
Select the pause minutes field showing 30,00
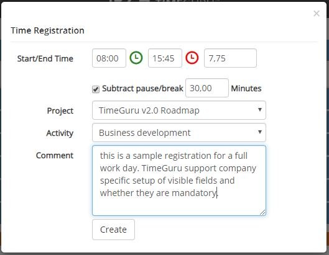[207, 87]
